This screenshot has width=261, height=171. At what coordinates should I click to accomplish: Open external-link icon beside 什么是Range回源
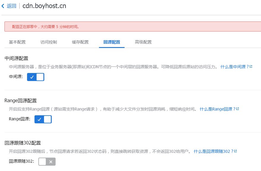[x=238, y=109]
